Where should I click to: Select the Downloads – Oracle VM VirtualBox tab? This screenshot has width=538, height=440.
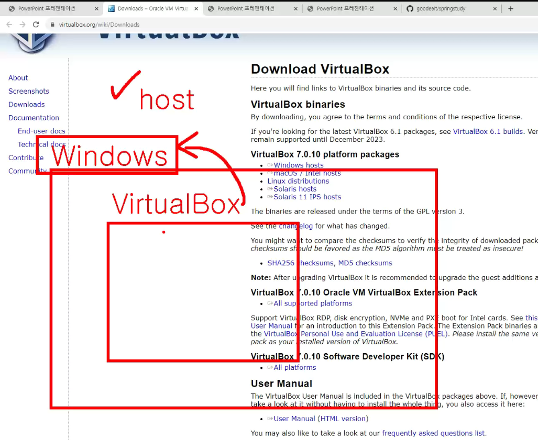pos(152,8)
